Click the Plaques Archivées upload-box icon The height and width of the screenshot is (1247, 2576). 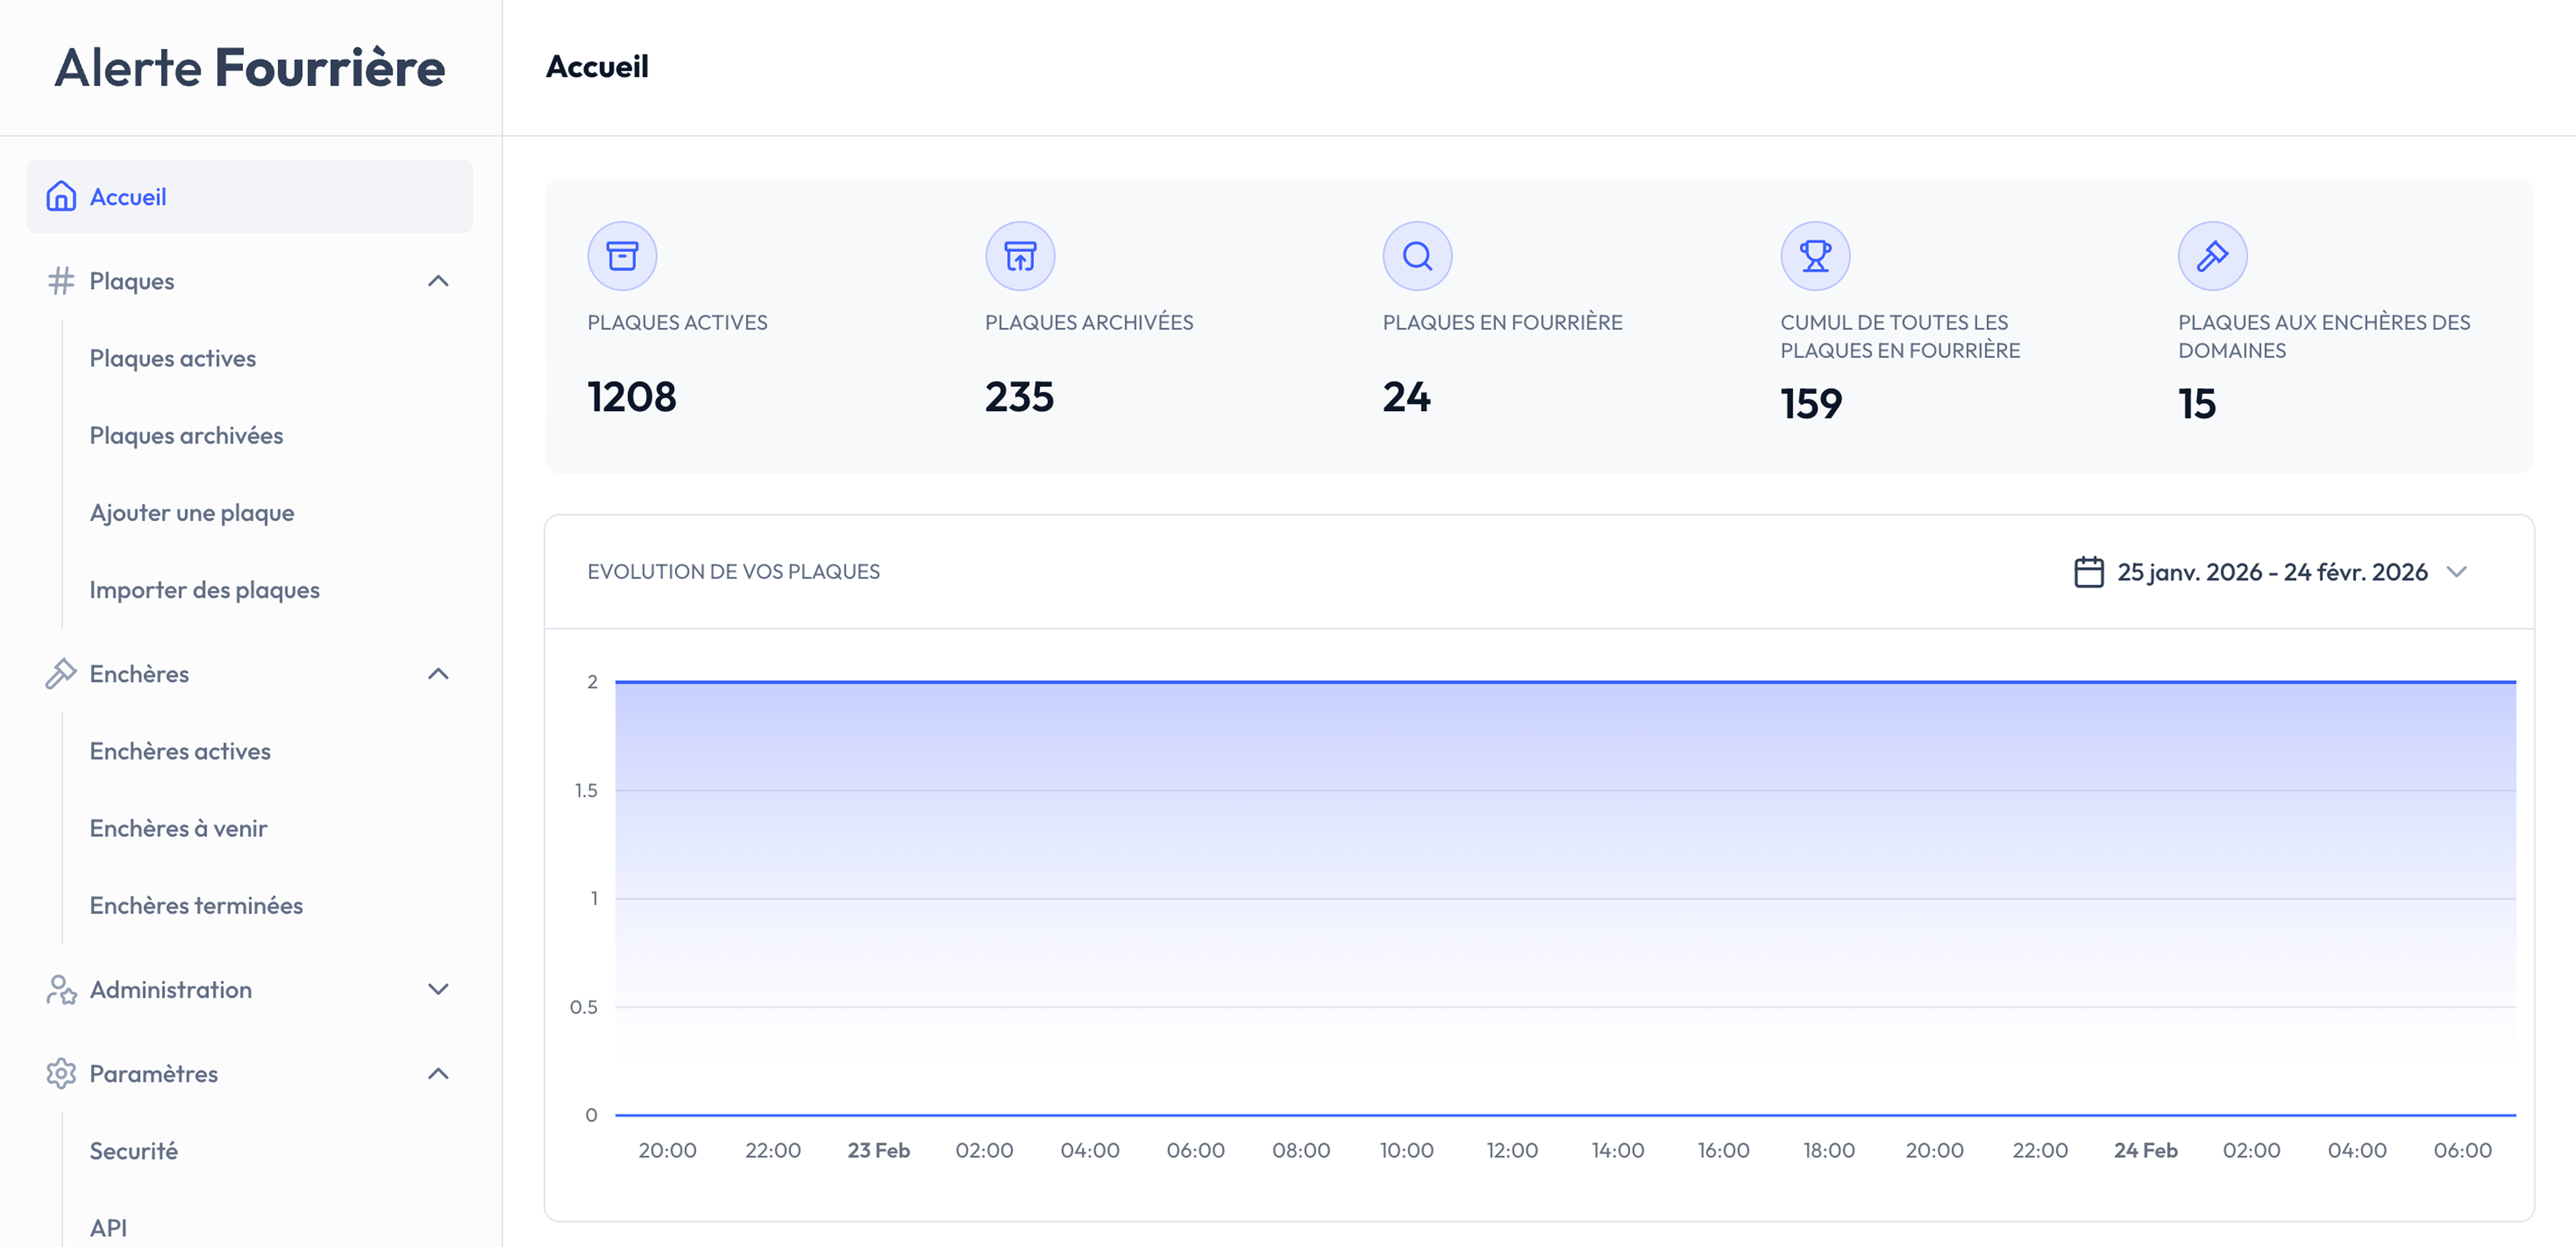[x=1019, y=256]
